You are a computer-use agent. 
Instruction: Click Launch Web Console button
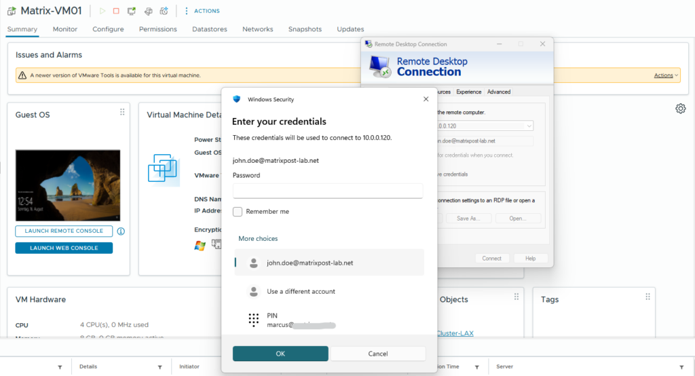click(x=64, y=248)
